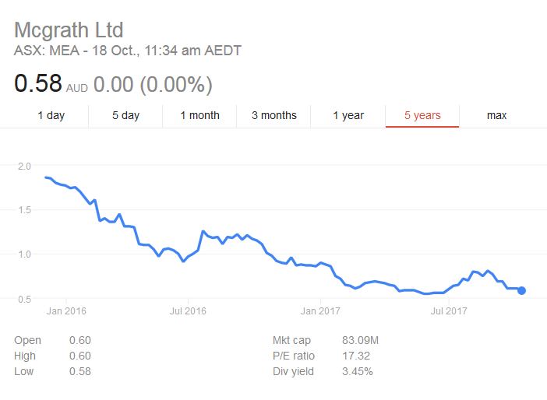Choose the 1 year tab
547x400 pixels.
pos(348,115)
